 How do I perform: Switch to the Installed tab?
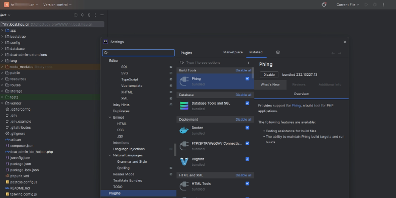[256, 52]
